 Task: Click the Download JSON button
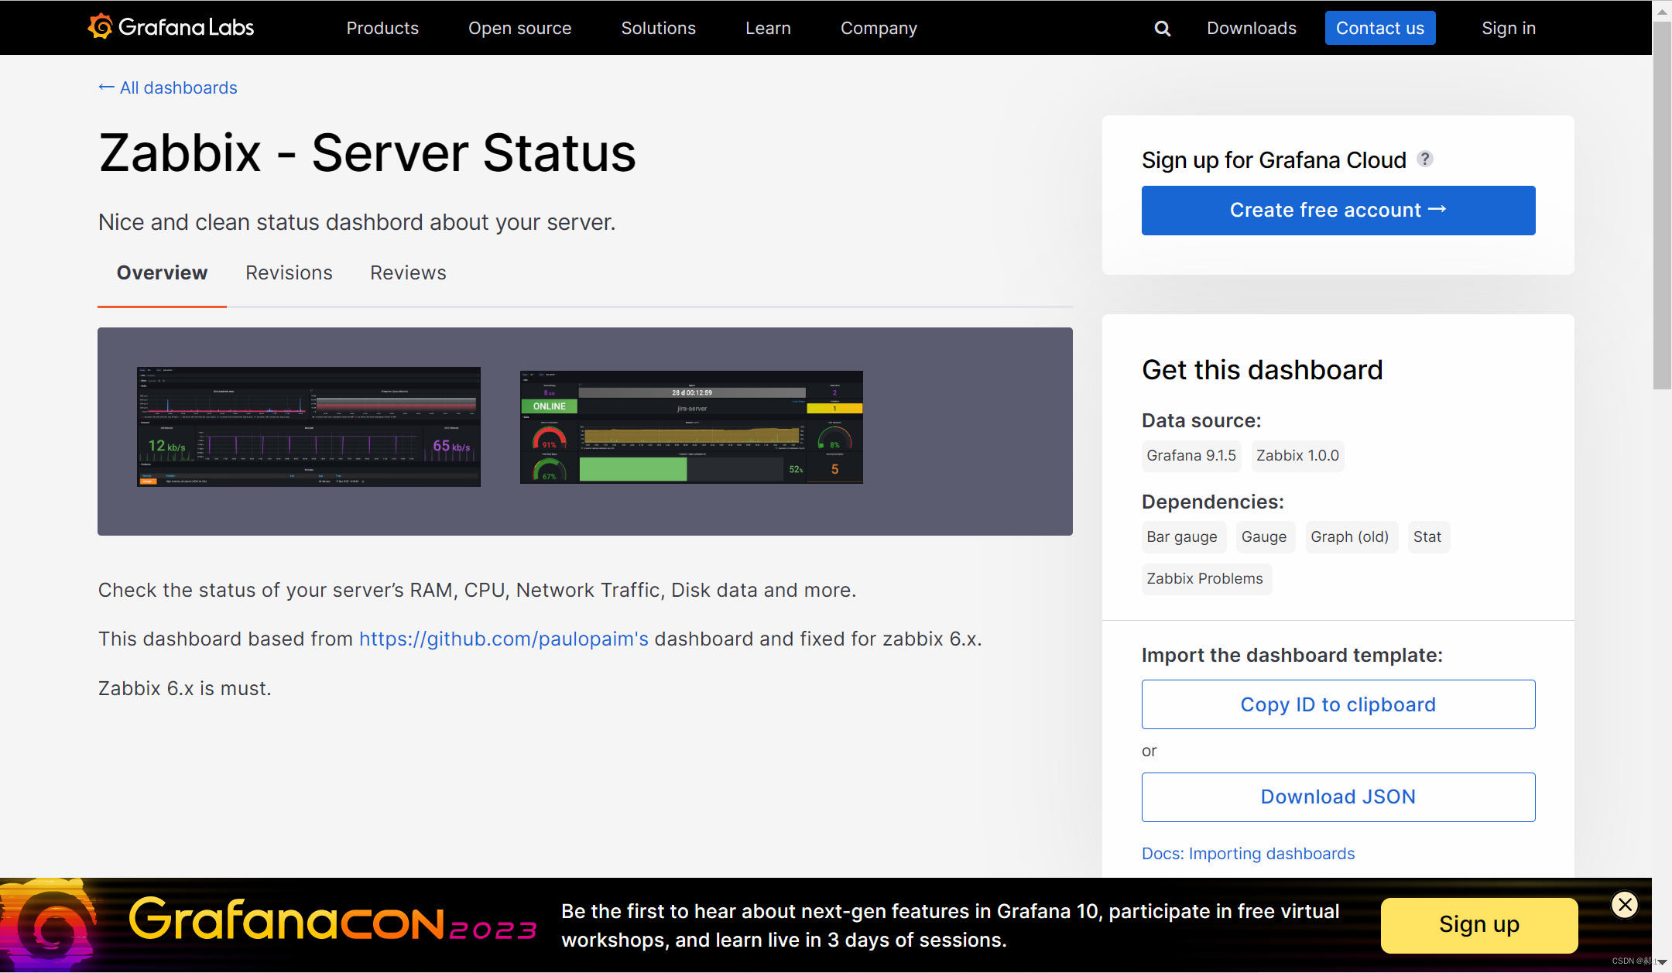[1338, 797]
